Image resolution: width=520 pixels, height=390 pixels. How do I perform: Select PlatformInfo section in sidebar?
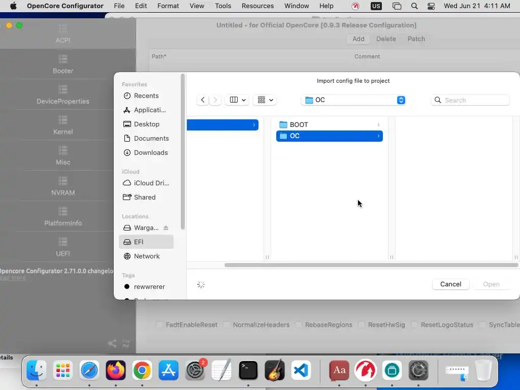pos(62,217)
